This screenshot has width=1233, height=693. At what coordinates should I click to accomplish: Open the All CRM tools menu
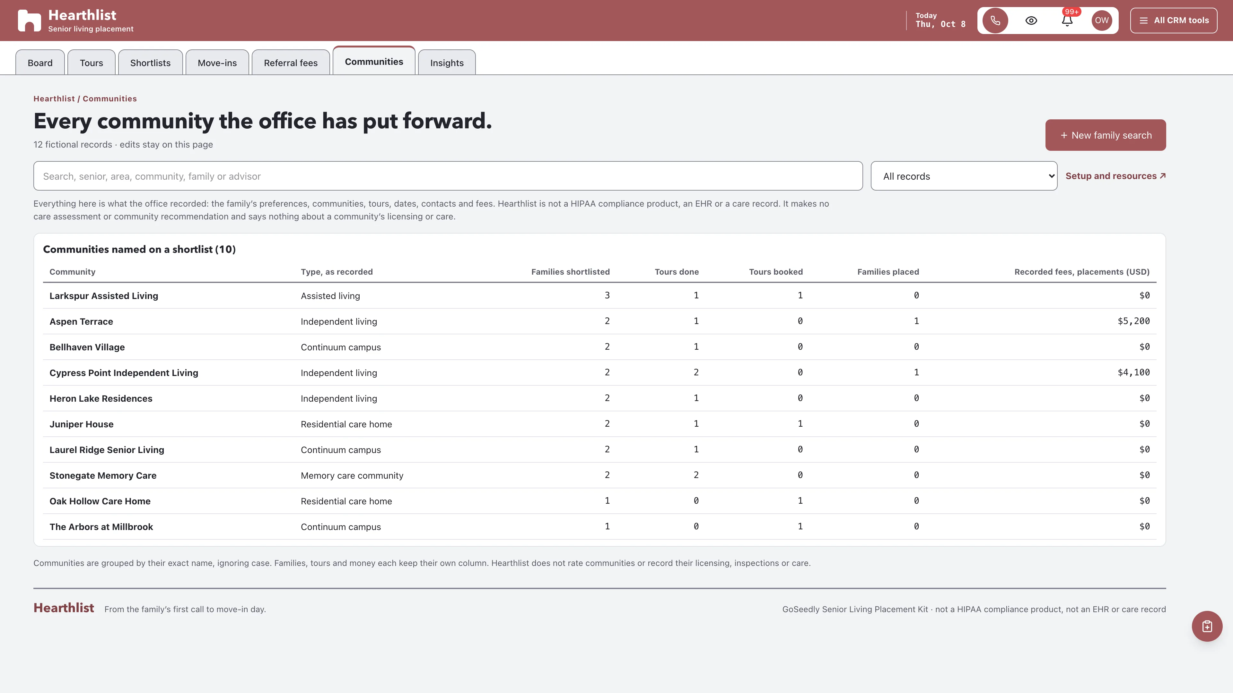tap(1174, 21)
